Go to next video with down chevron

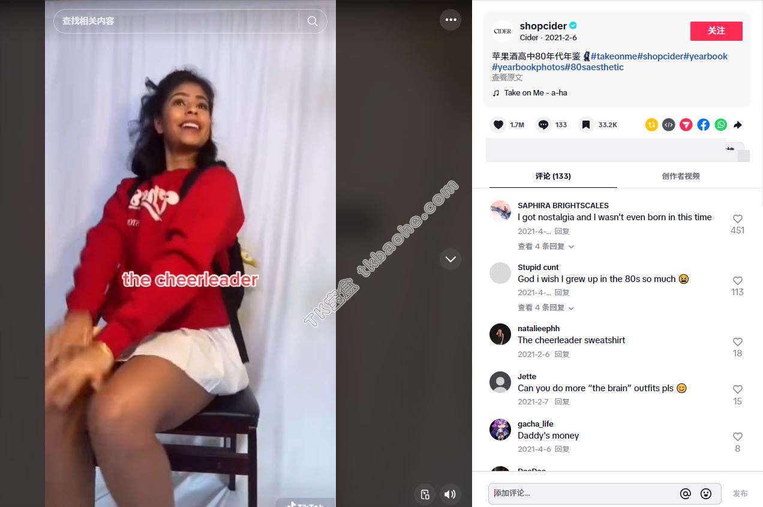[450, 259]
